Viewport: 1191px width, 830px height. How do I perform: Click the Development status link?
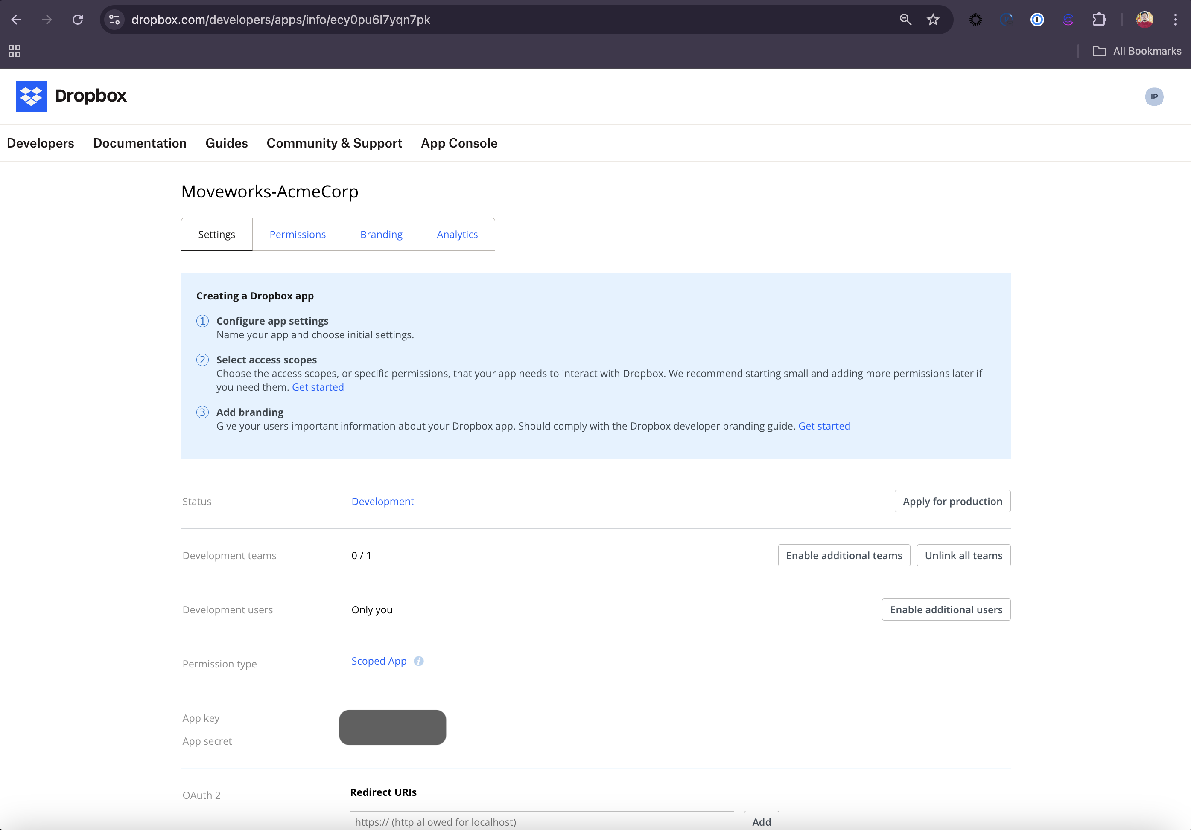383,501
